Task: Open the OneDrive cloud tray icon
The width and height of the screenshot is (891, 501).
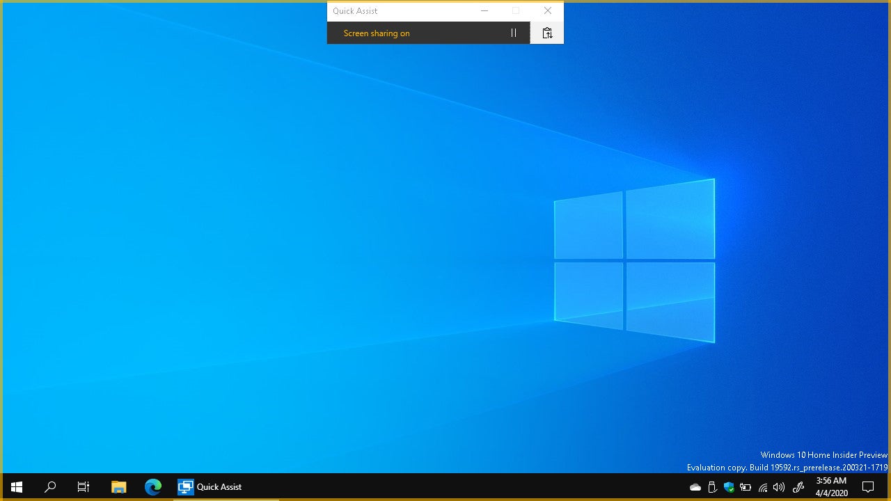Action: click(695, 487)
